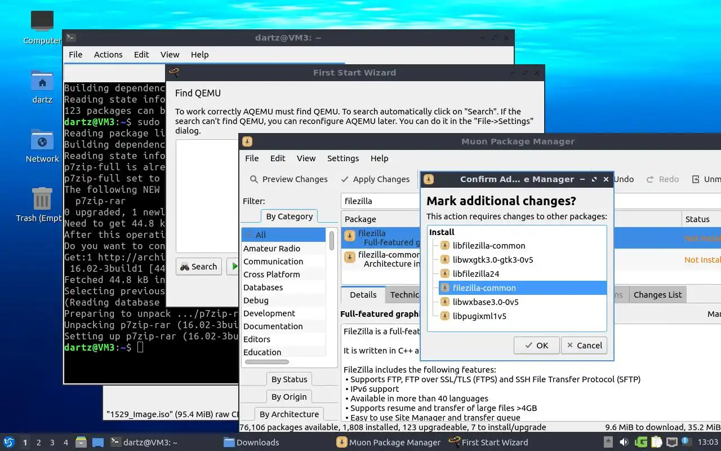Screen dimensions: 721x451
Task: Expand the By Status filter section
Action: coord(289,379)
